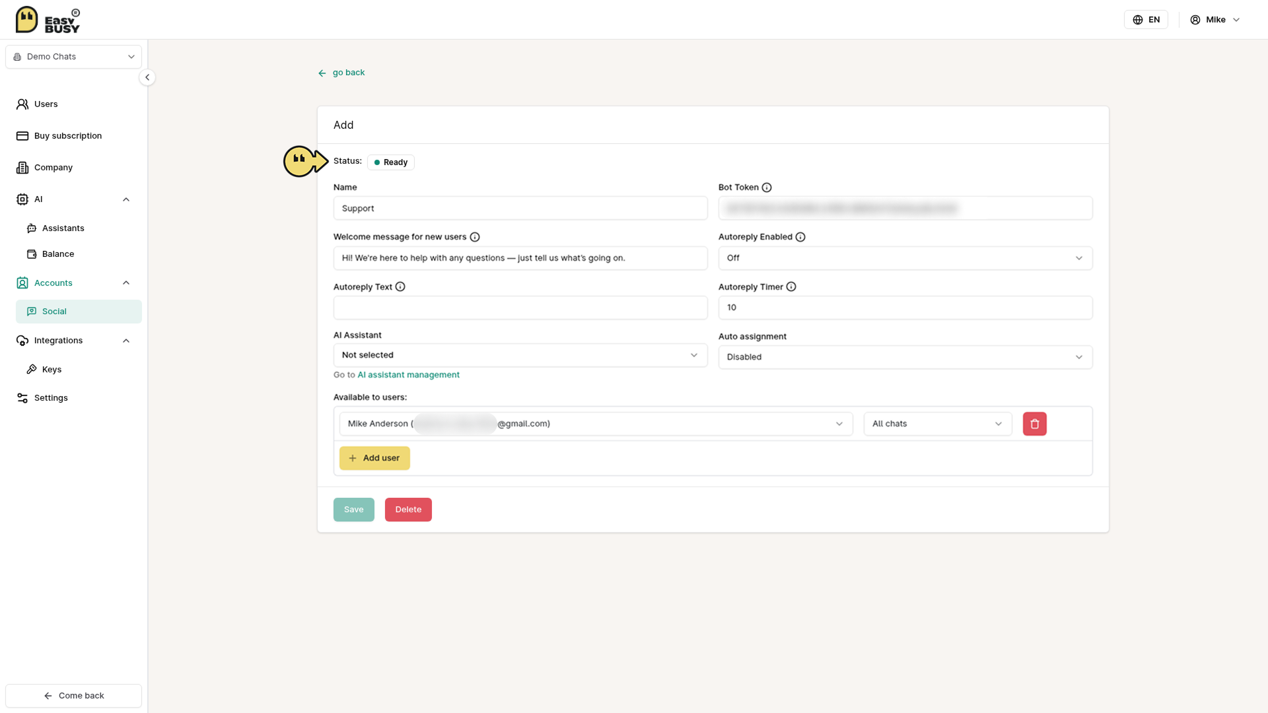Open the AI Assistant dropdown
The image size is (1268, 713).
(520, 355)
